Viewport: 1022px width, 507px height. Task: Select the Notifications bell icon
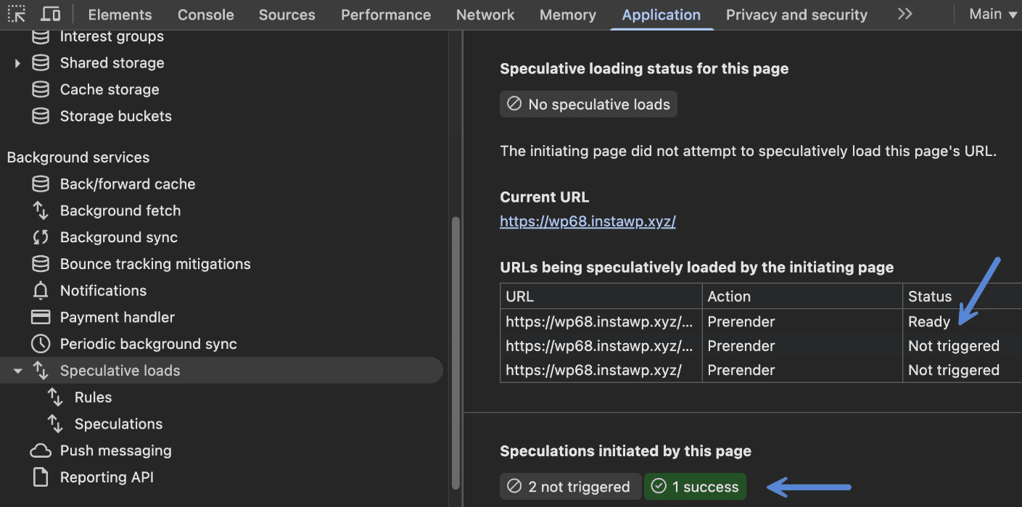click(x=40, y=290)
